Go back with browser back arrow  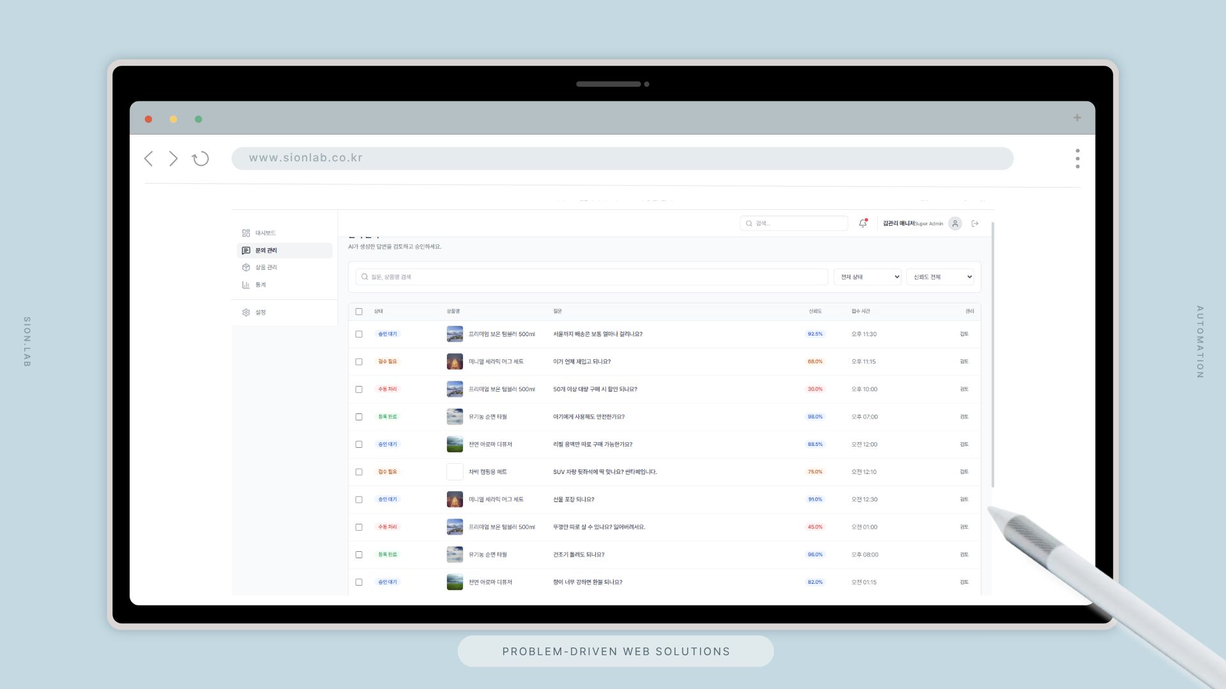coord(149,159)
